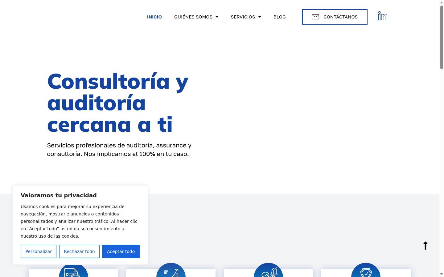Click the scrollbar down arrow
Image resolution: width=444 pixels, height=277 pixels.
click(x=442, y=274)
